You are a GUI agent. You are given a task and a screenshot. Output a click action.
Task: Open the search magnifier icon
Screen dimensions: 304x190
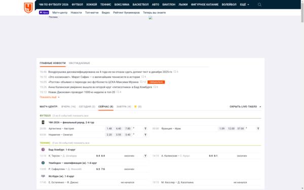point(259,5)
